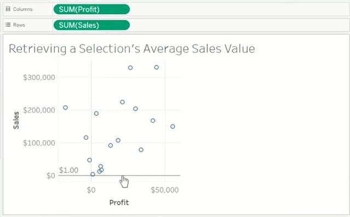This screenshot has width=350, height=217.
Task: Select the SUM(Sales) pill on Rows
Action: pos(91,25)
